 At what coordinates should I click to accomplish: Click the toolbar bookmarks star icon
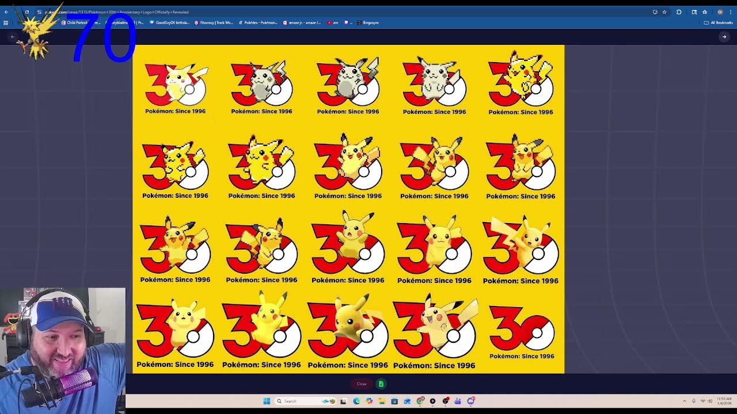(705, 12)
